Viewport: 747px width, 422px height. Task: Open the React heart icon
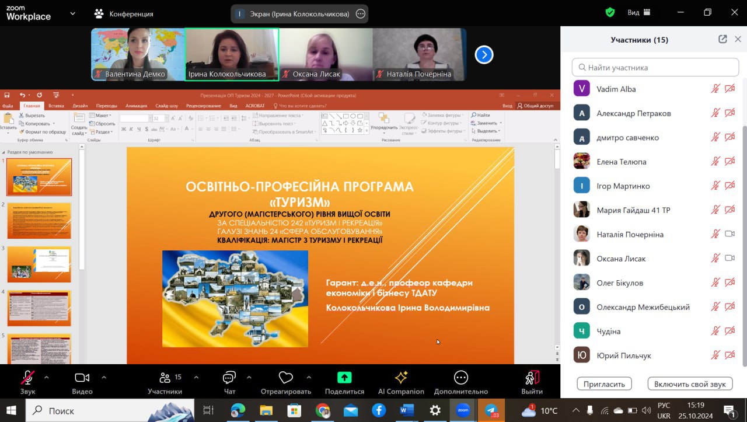tap(285, 378)
